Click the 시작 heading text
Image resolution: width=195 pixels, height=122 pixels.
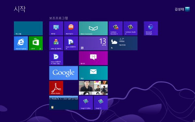tap(20, 9)
